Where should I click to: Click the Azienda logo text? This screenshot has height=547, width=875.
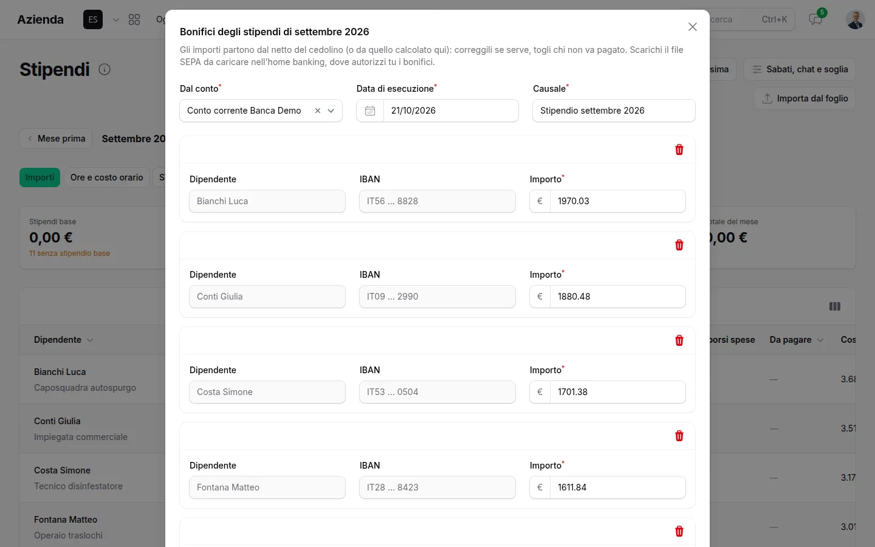point(41,19)
